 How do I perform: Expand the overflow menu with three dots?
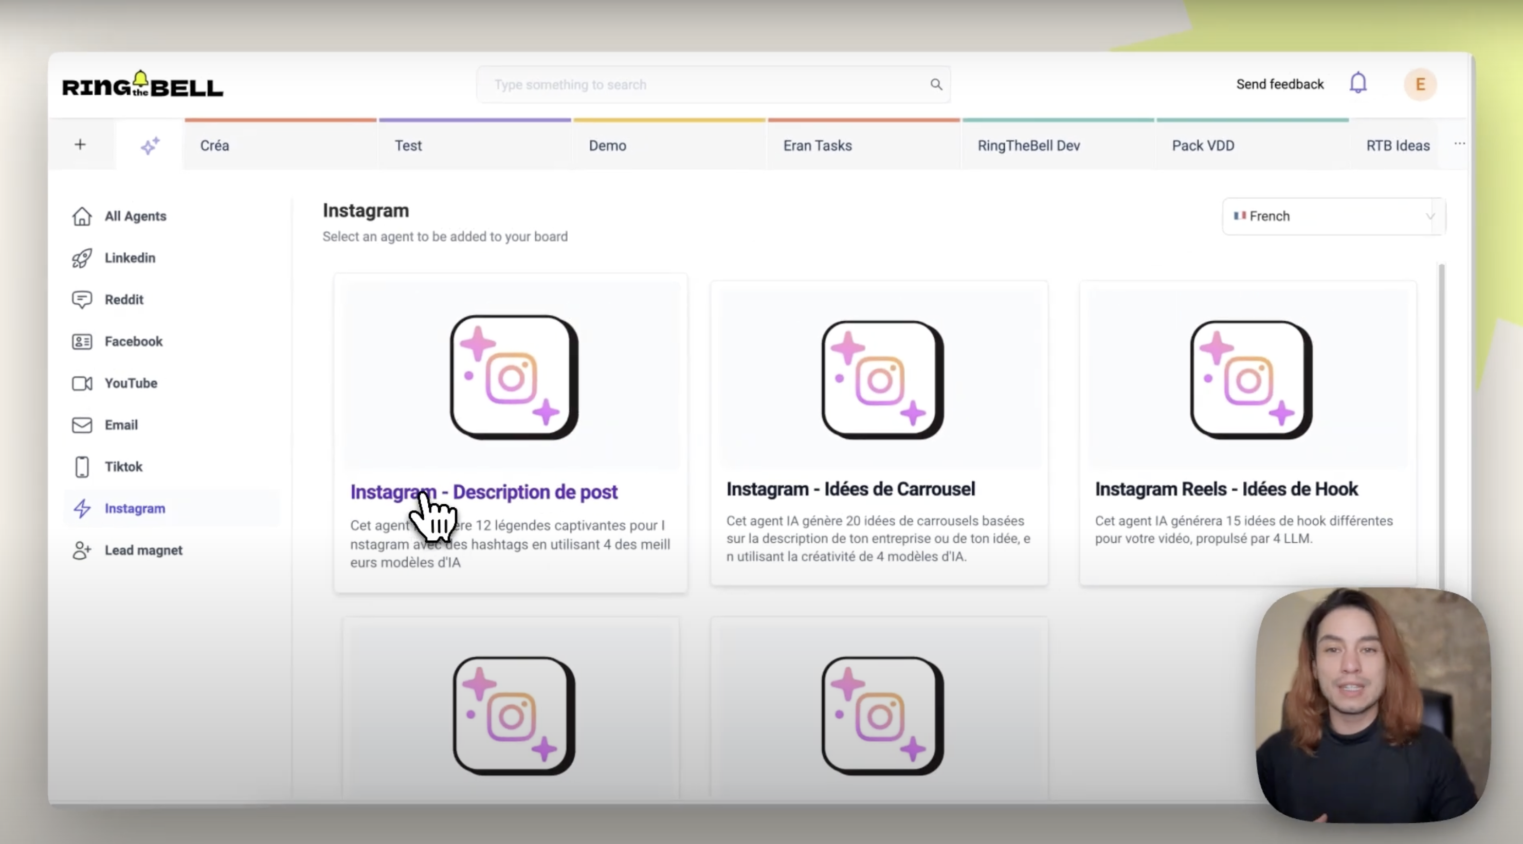[x=1460, y=144]
